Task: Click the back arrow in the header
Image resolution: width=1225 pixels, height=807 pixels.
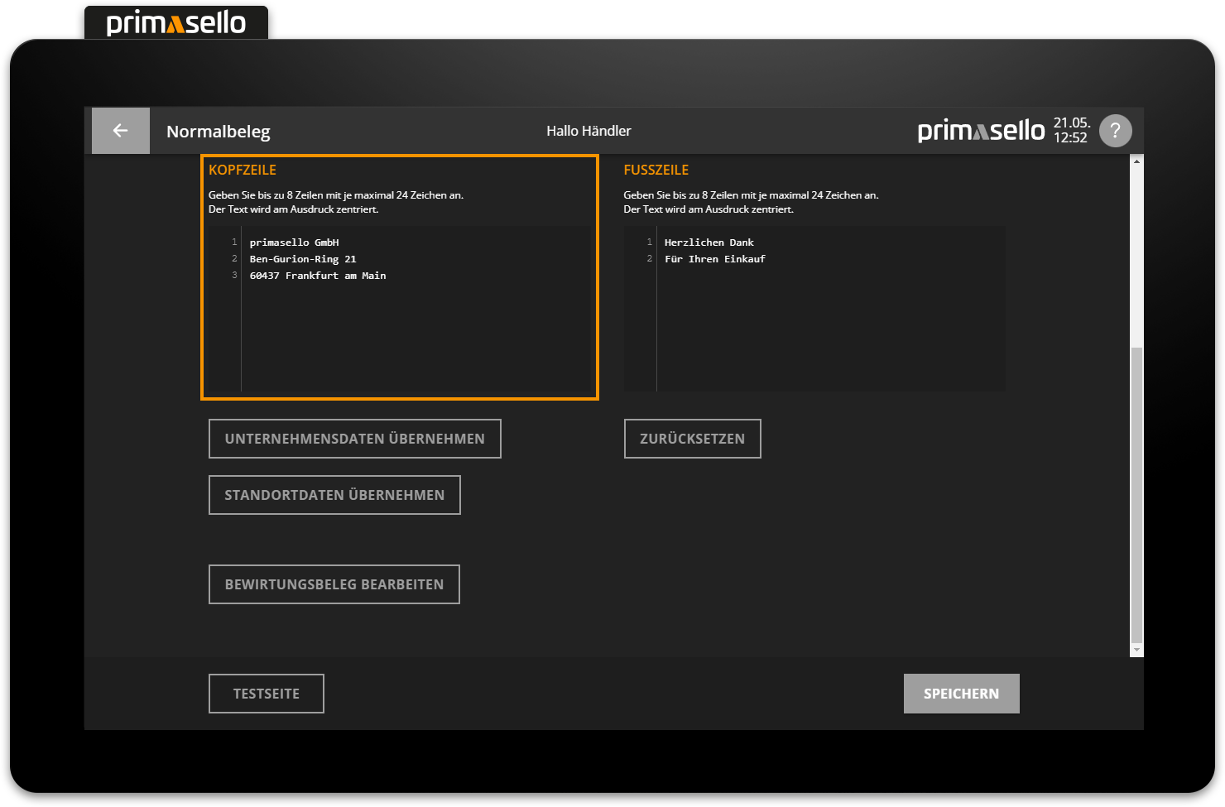Action: click(121, 131)
